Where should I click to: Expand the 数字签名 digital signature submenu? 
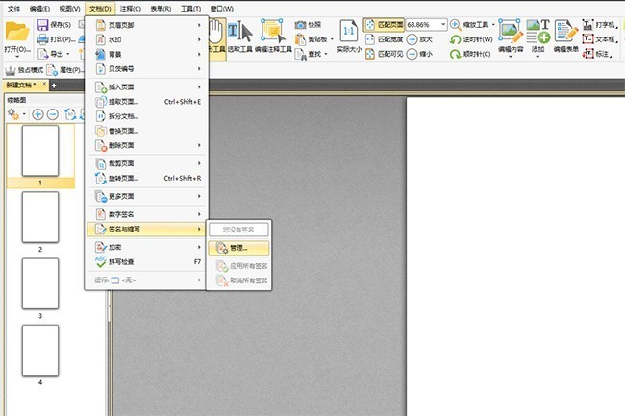click(147, 214)
